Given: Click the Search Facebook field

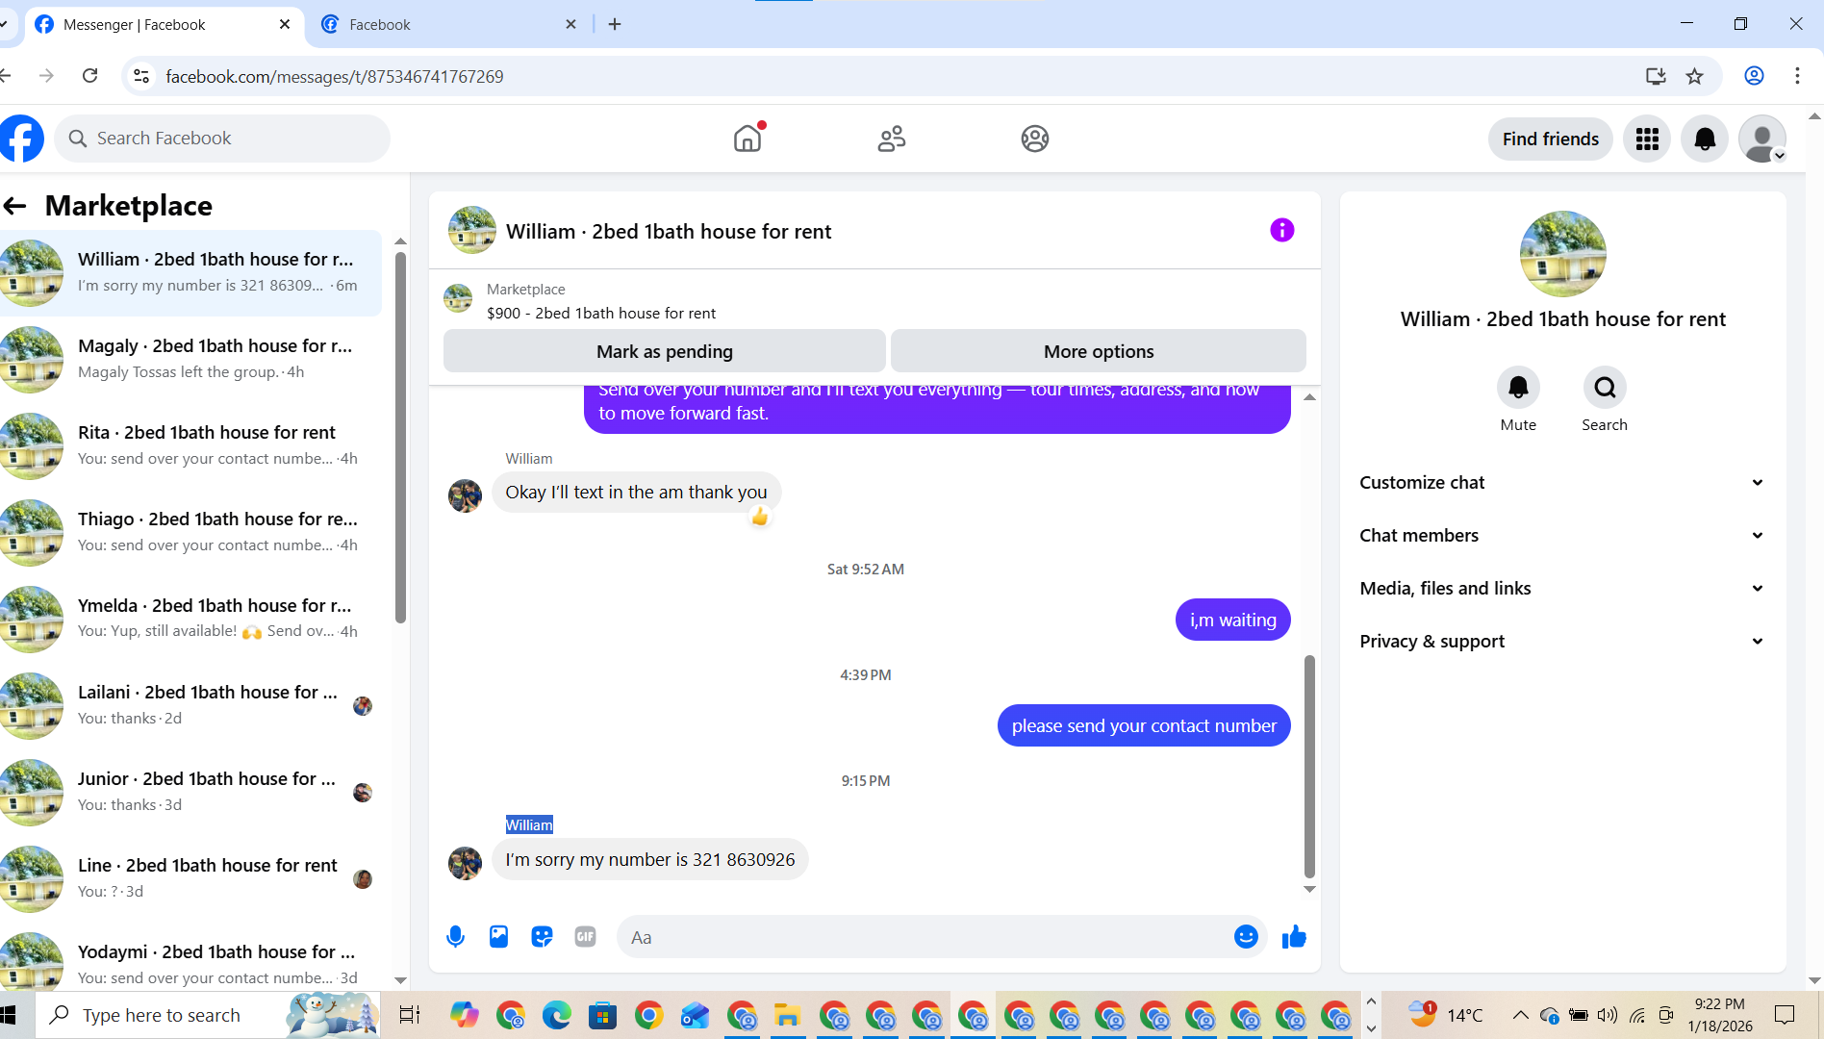Looking at the screenshot, I should [222, 139].
